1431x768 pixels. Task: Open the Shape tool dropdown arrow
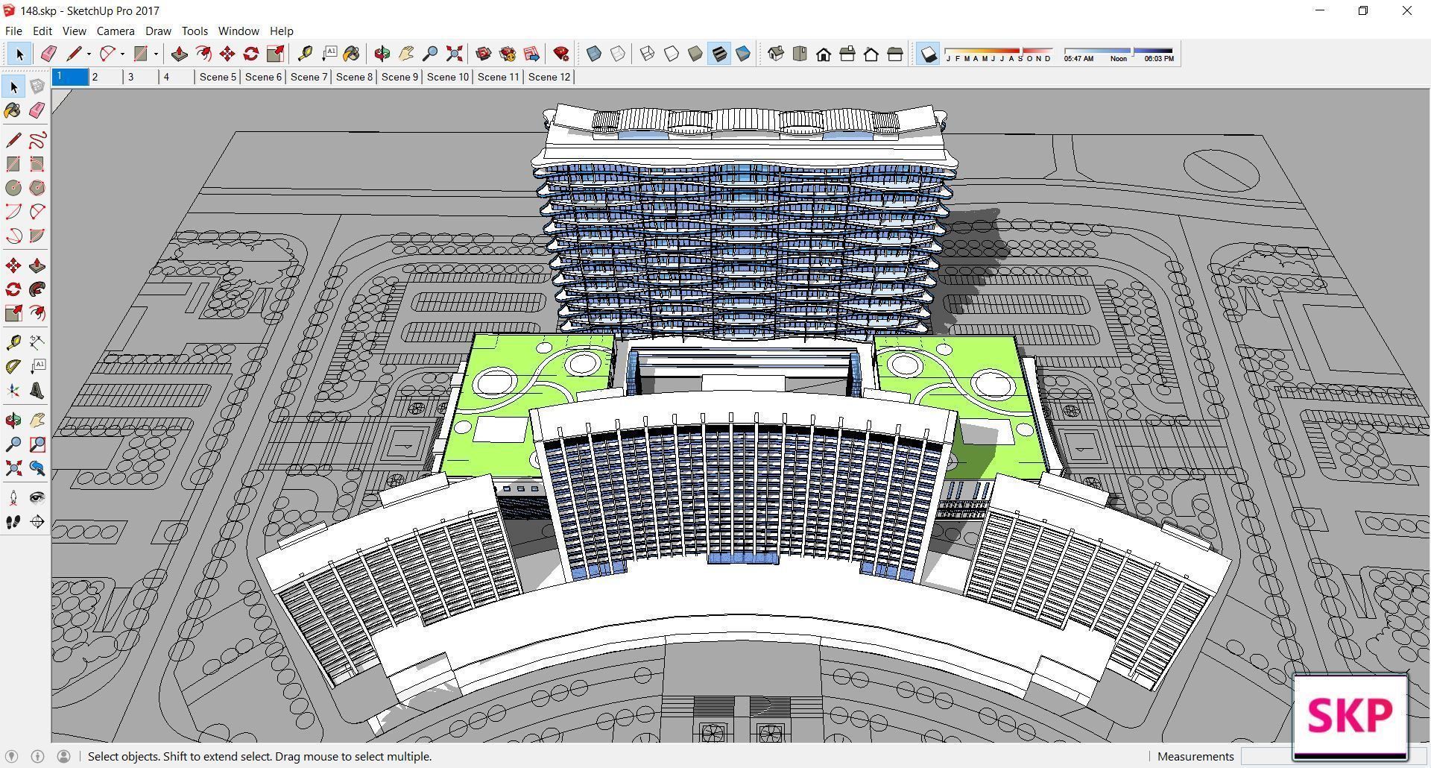156,54
